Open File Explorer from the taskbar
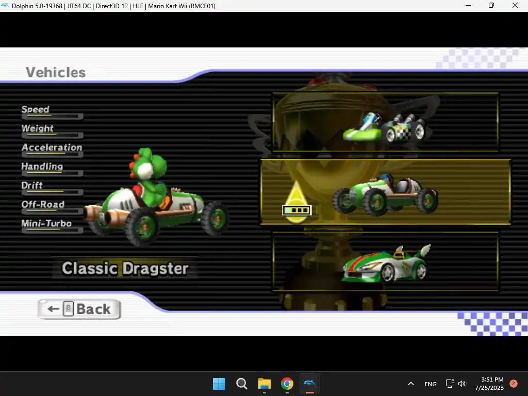This screenshot has width=528, height=396. [265, 384]
